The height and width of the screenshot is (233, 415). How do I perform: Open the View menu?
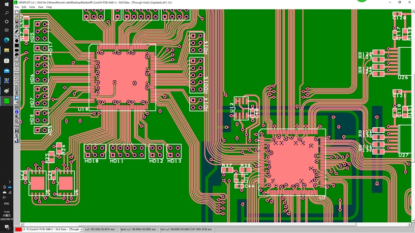[41, 7]
